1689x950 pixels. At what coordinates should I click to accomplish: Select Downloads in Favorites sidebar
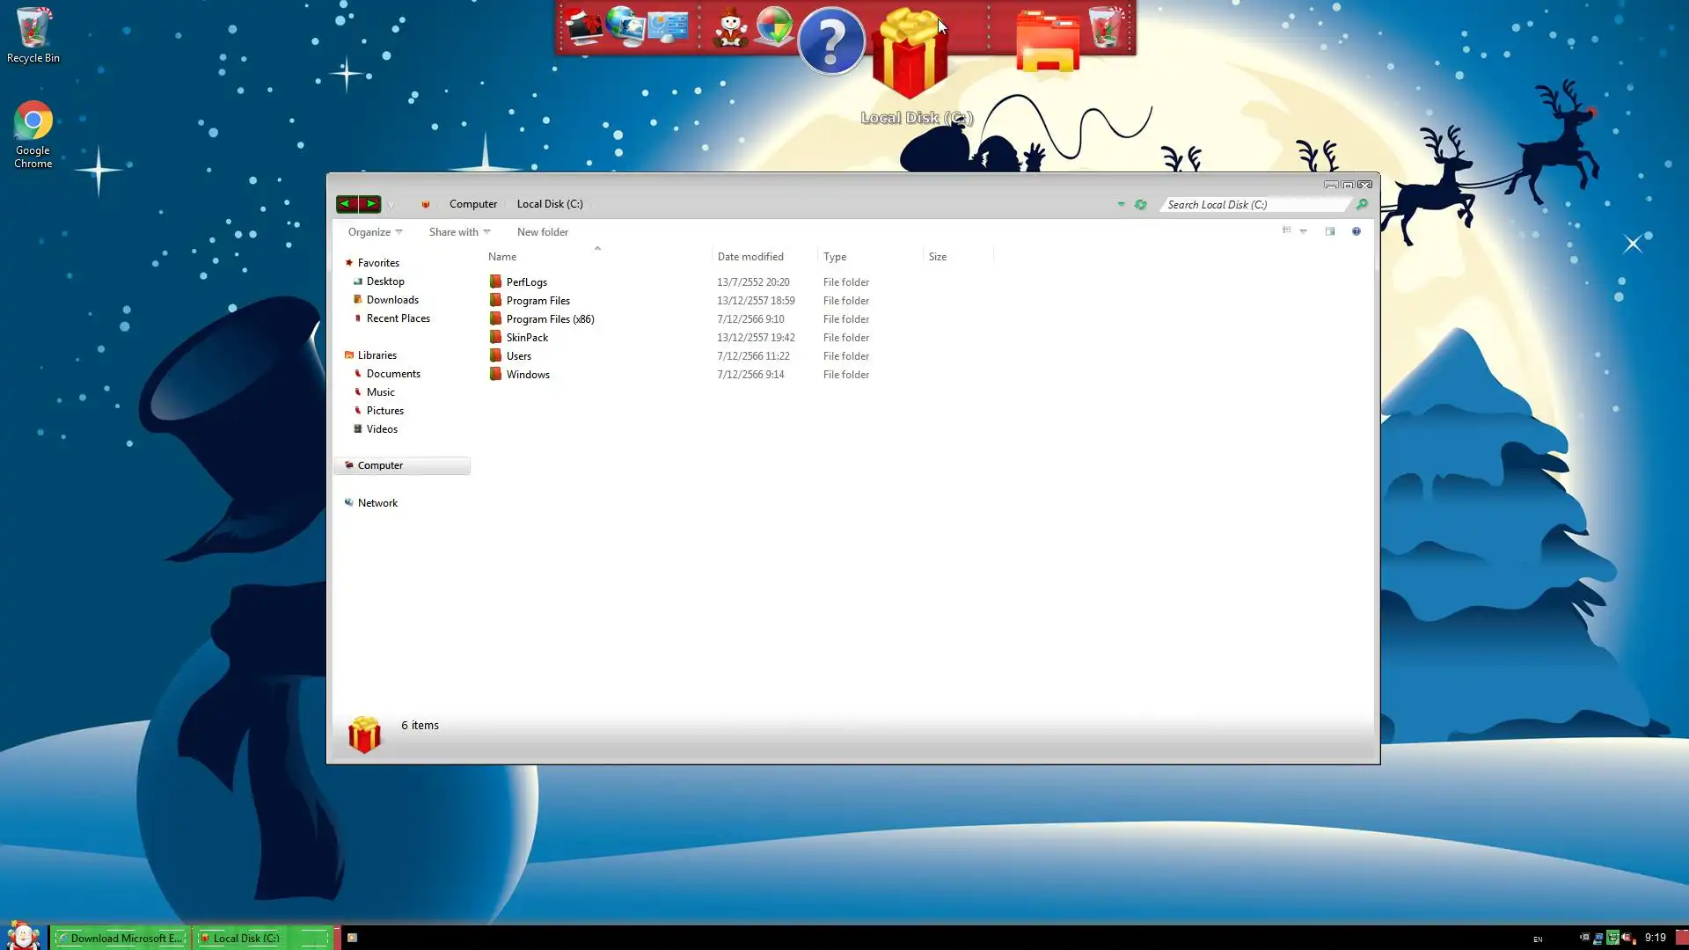[392, 300]
